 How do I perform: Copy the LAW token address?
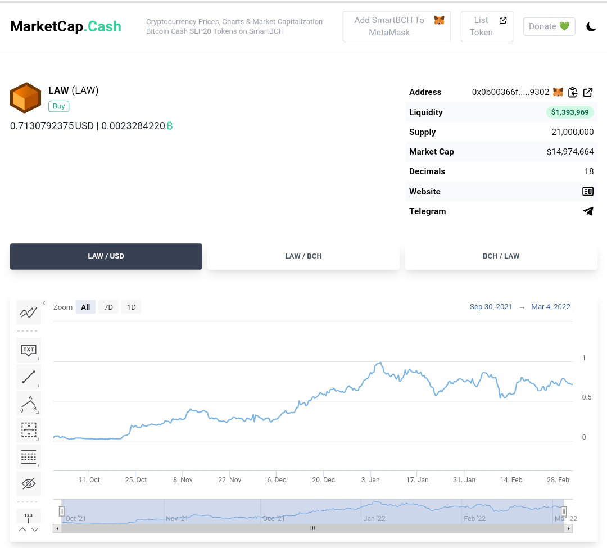click(573, 92)
